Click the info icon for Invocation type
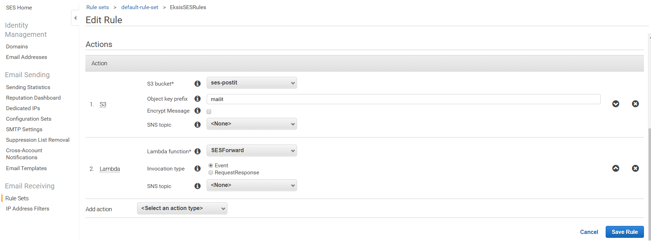 click(198, 169)
